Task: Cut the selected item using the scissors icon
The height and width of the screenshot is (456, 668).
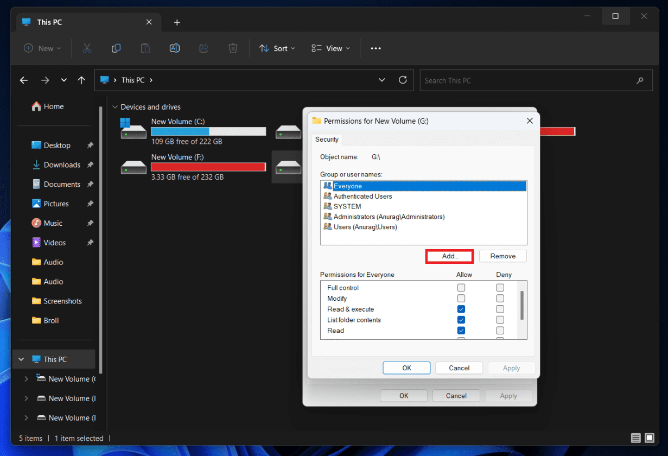Action: (x=87, y=48)
